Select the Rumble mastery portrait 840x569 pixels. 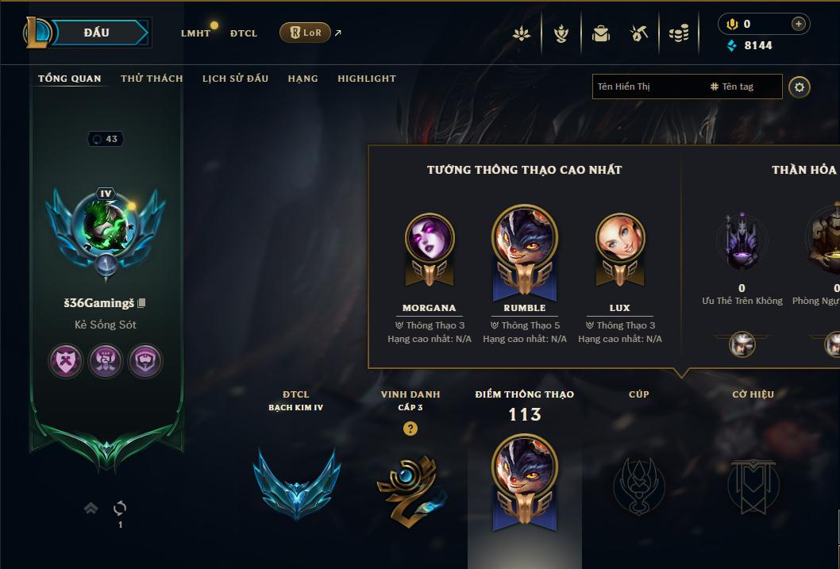click(x=525, y=252)
